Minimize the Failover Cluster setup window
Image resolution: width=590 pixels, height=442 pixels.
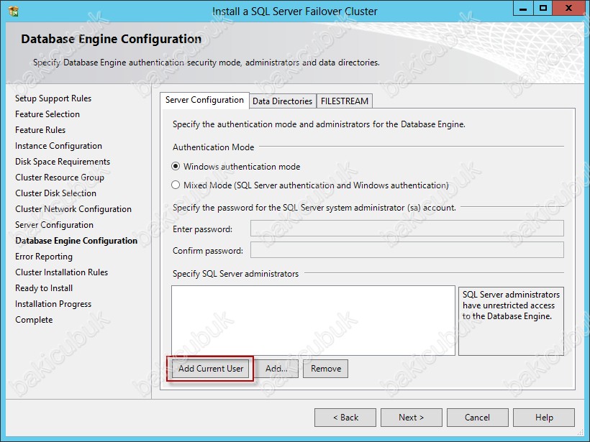[x=523, y=9]
